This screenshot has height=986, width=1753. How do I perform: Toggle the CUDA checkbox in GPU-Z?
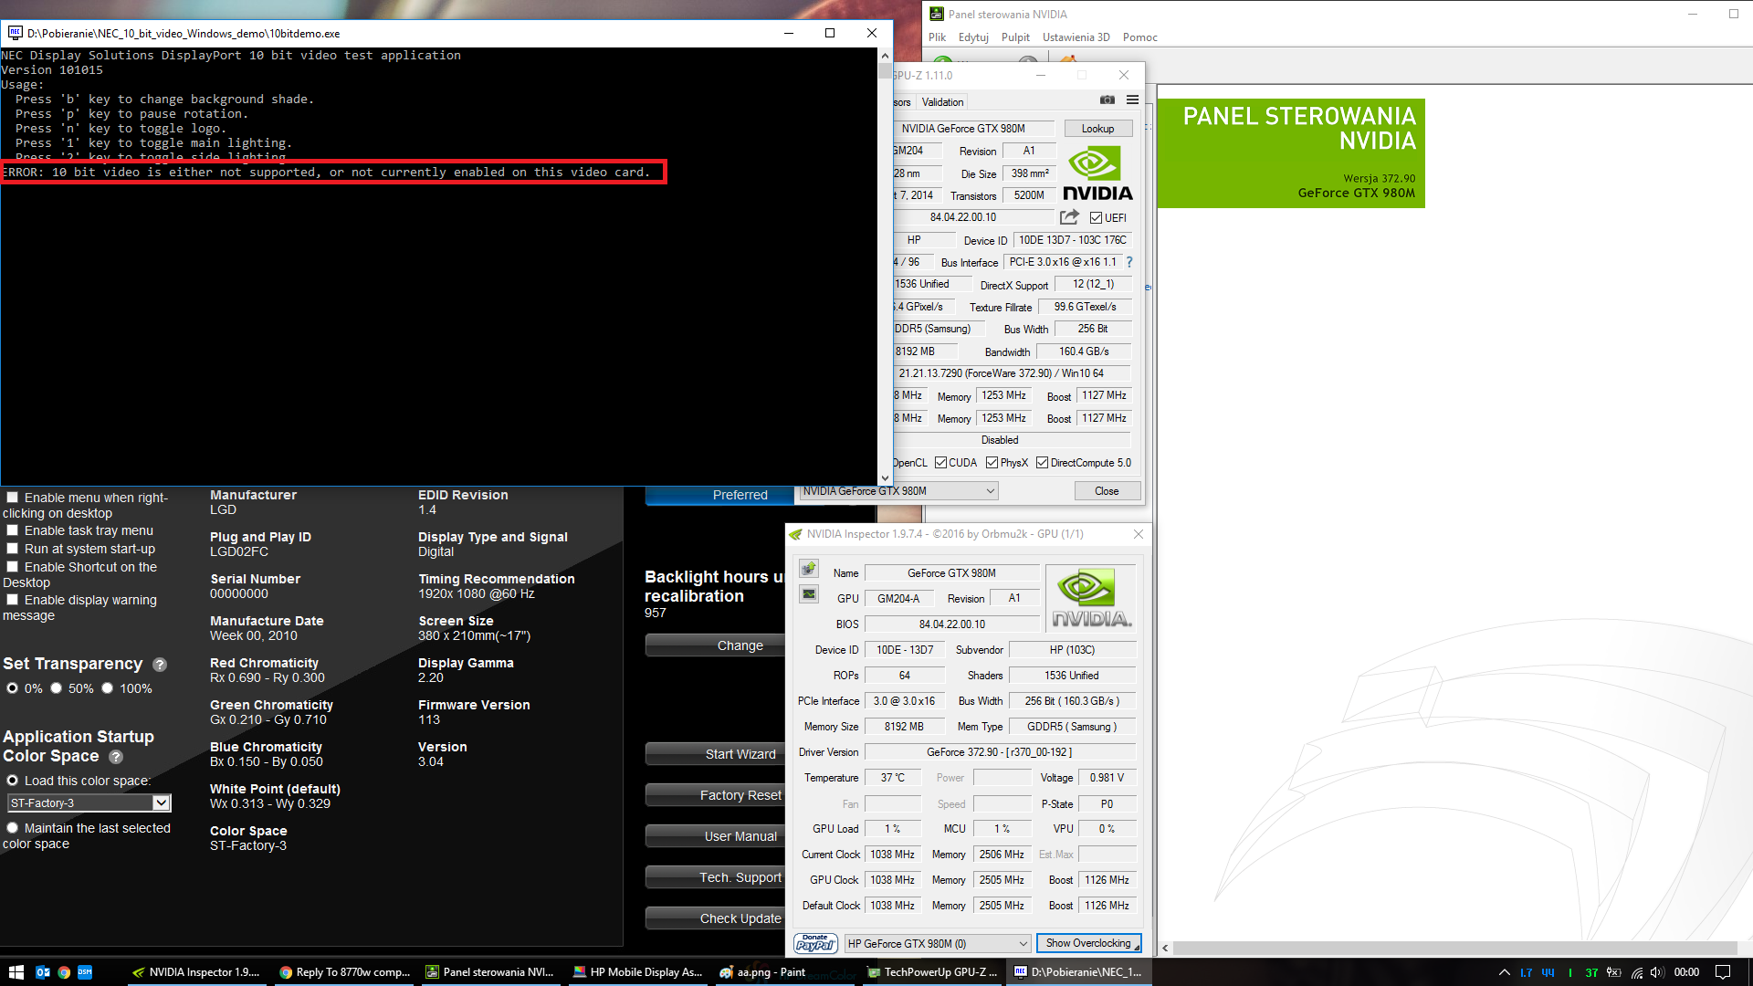click(940, 463)
